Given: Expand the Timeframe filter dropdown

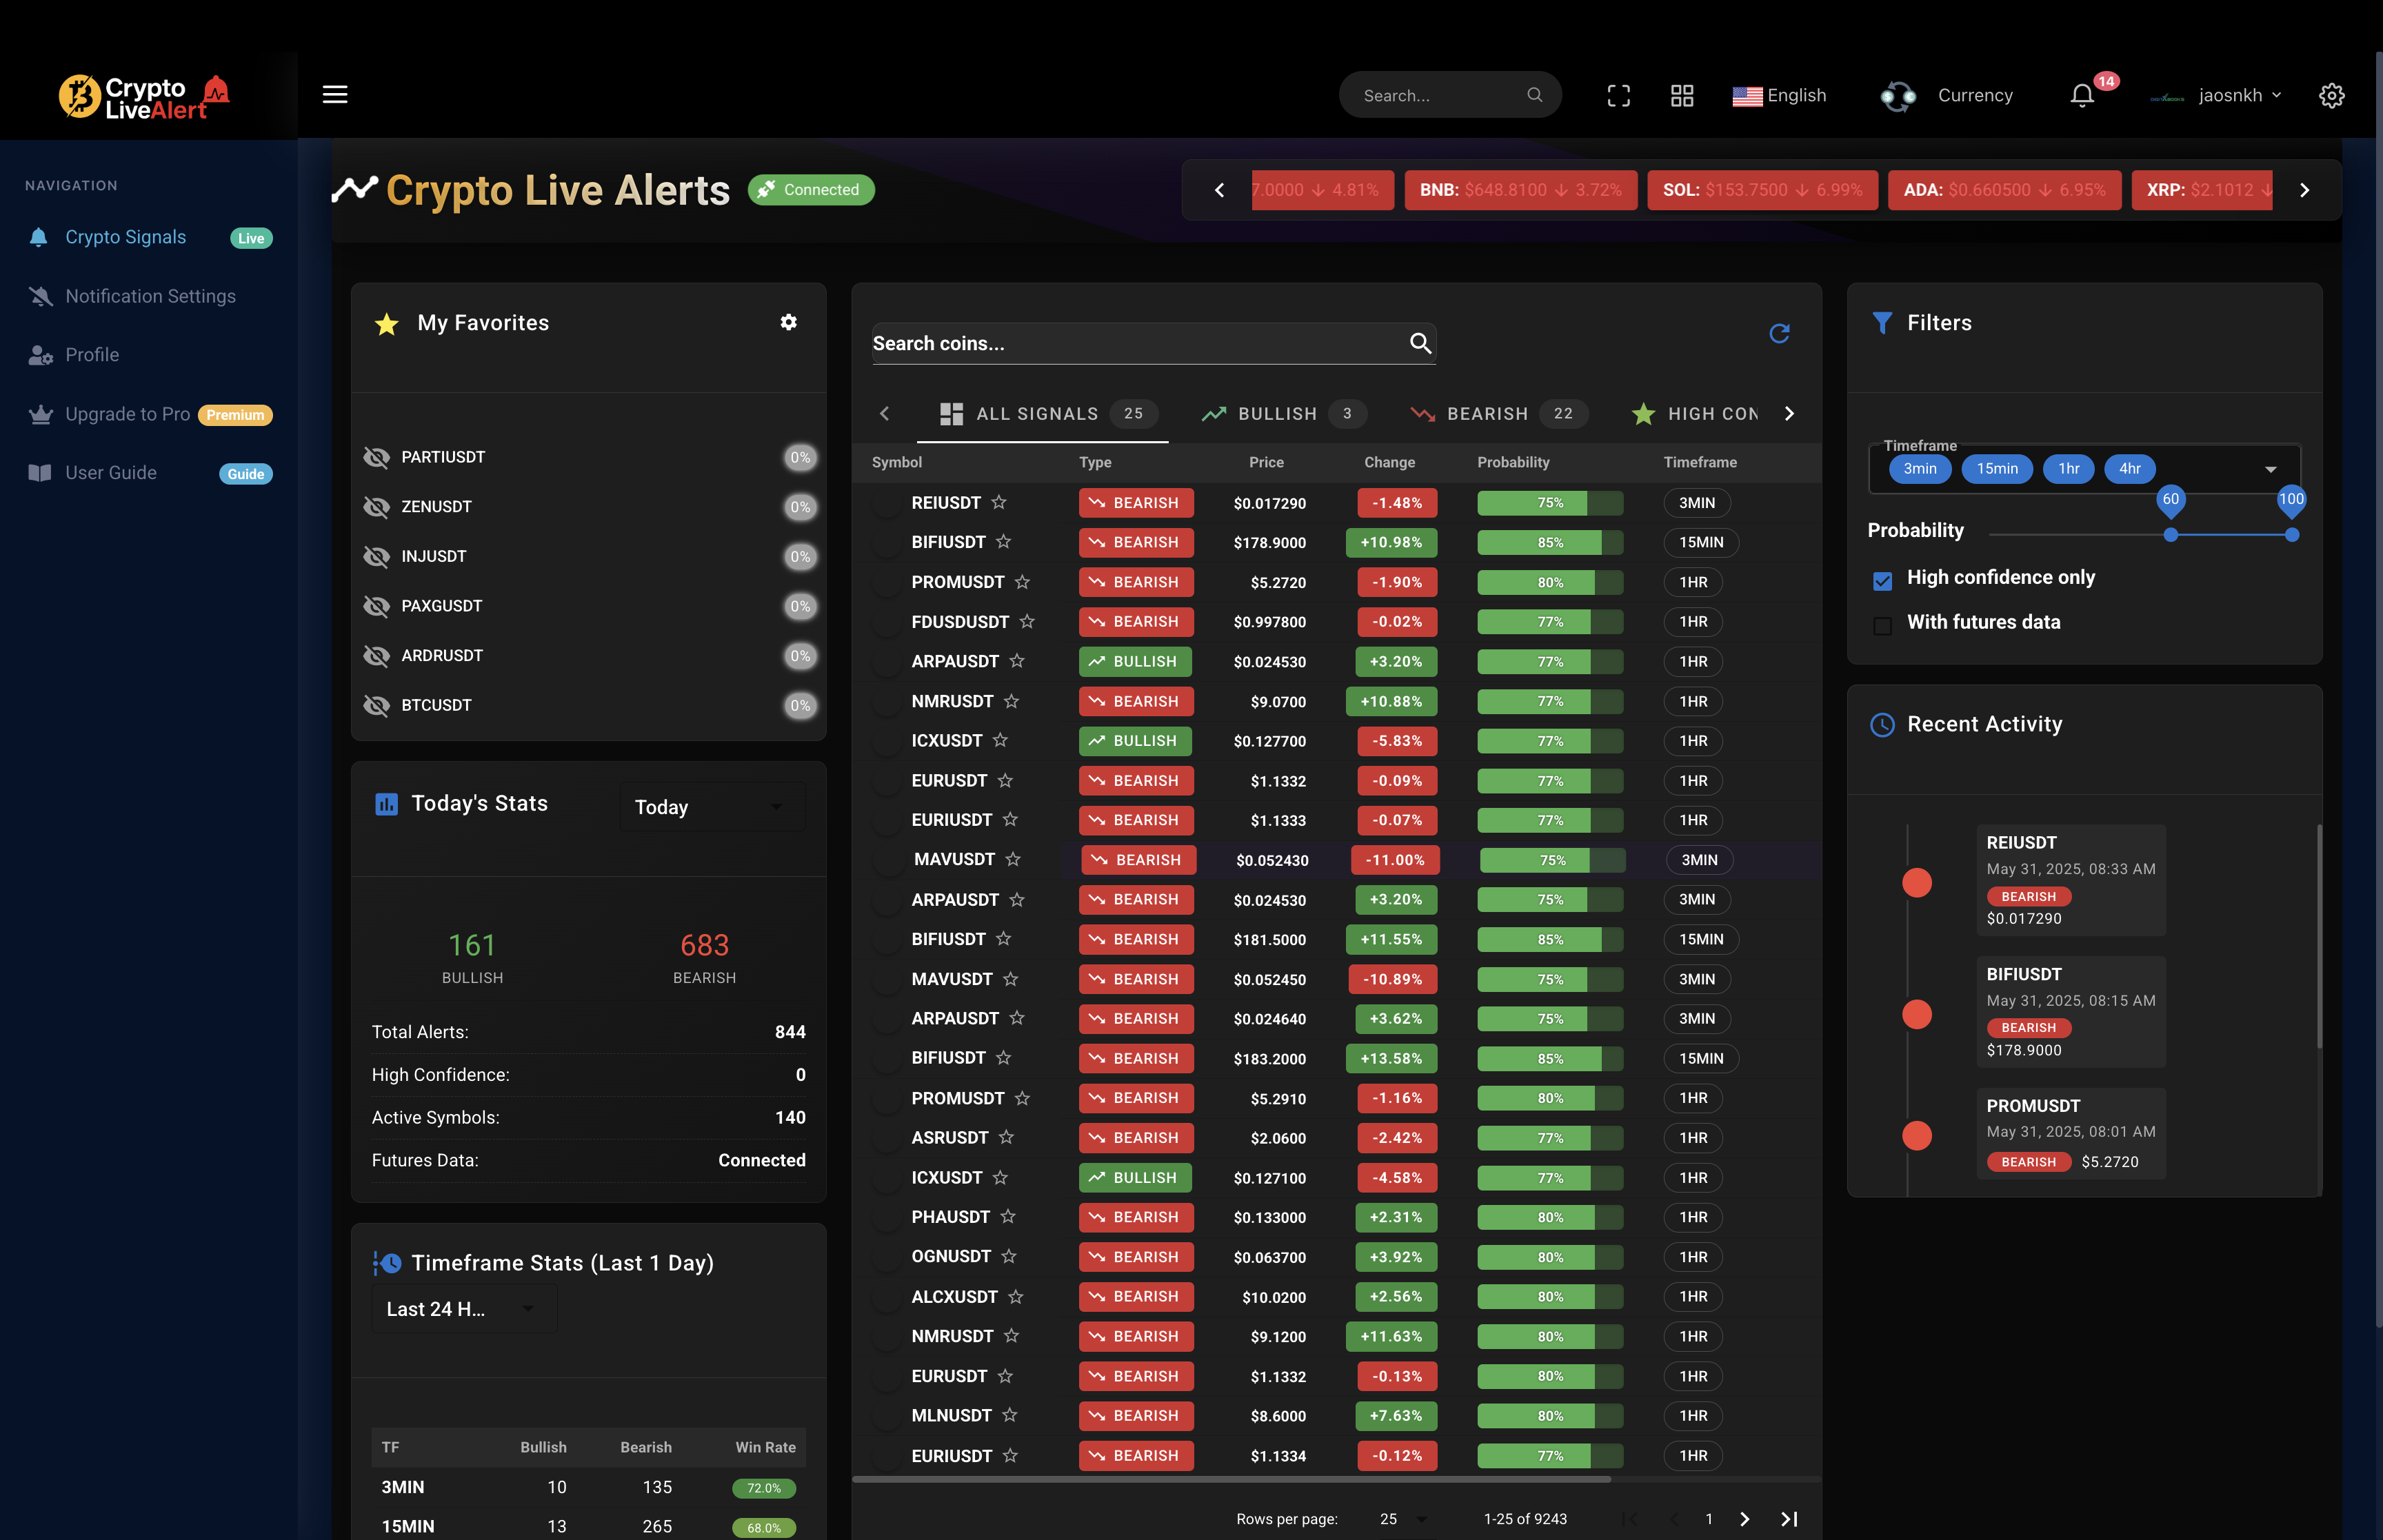Looking at the screenshot, I should pos(2270,469).
